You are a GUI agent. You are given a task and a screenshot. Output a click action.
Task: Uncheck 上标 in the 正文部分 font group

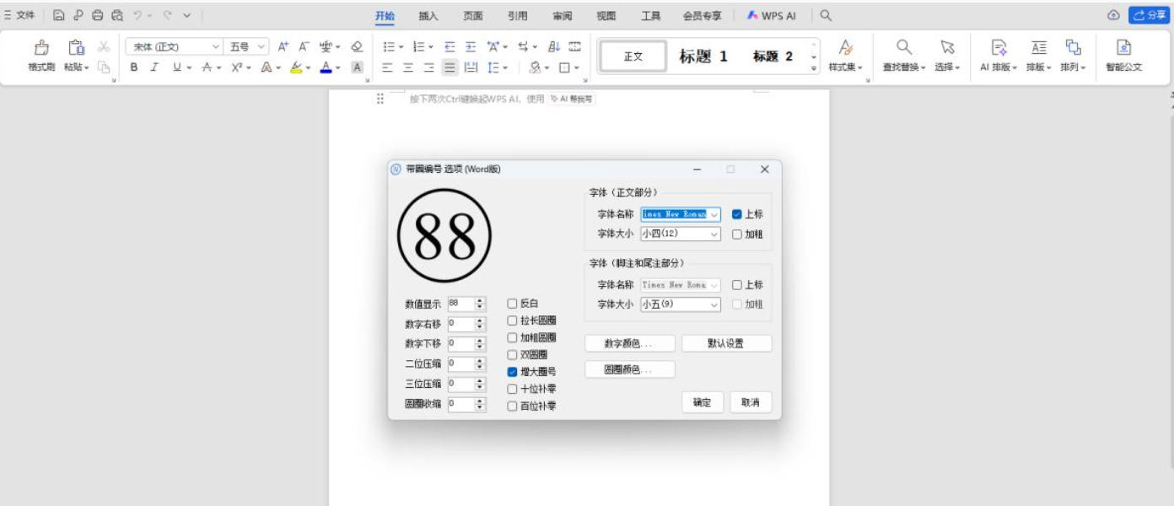pyautogui.click(x=737, y=214)
